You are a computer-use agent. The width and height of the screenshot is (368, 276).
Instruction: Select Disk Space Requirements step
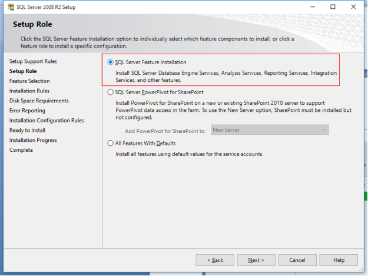[39, 101]
